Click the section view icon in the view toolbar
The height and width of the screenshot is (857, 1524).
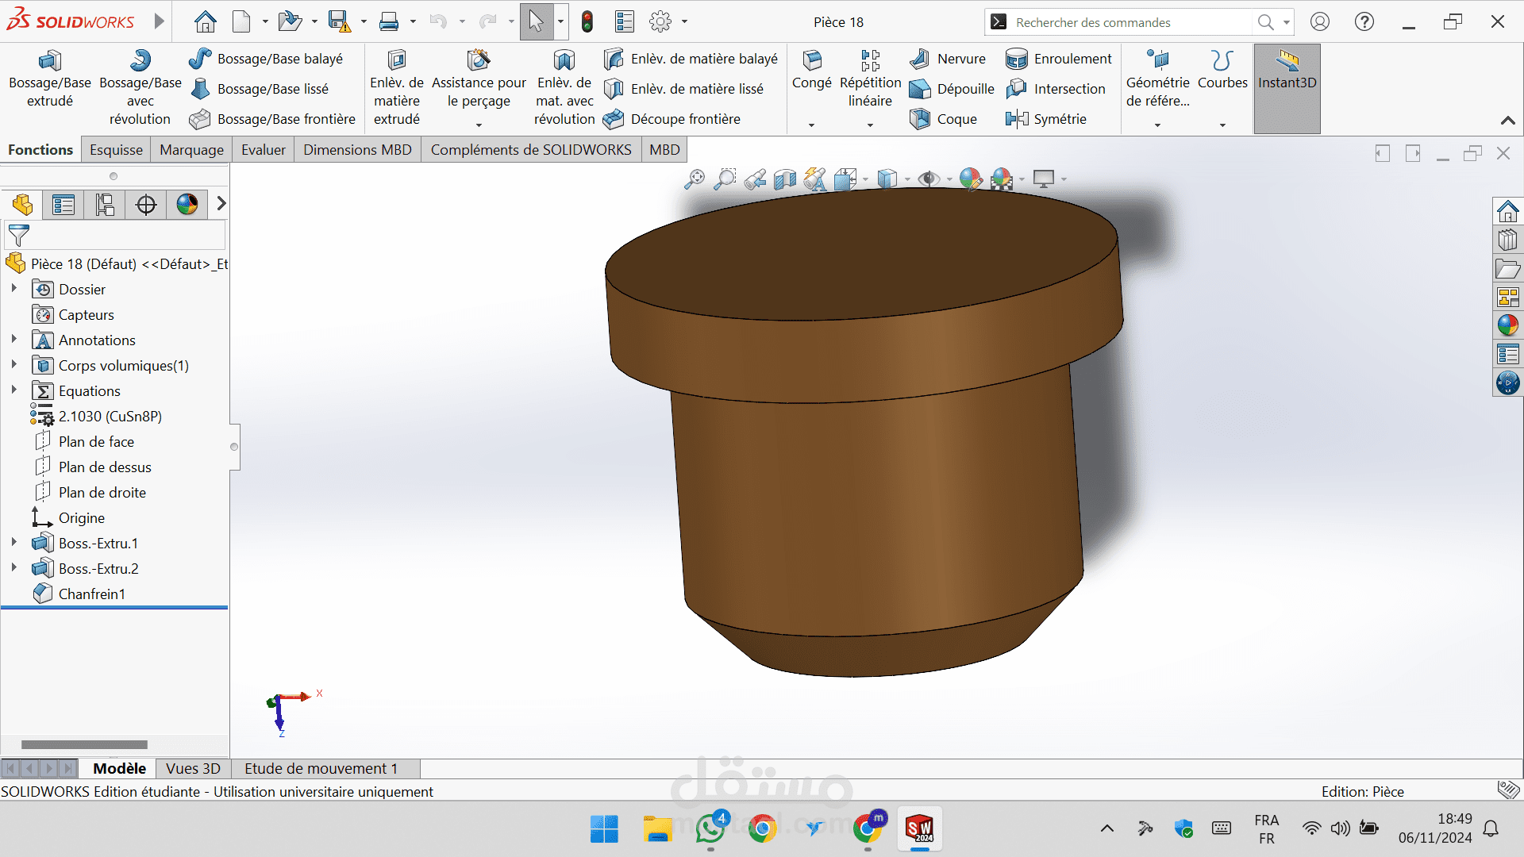click(785, 179)
